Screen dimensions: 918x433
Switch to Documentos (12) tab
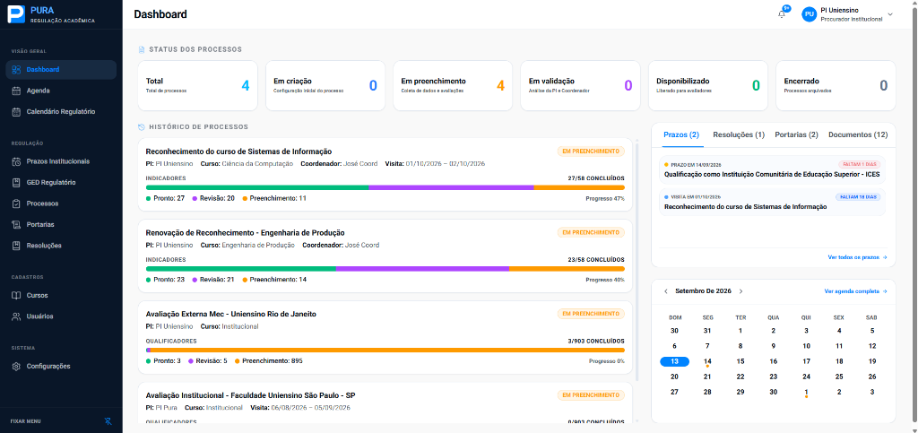coord(858,135)
